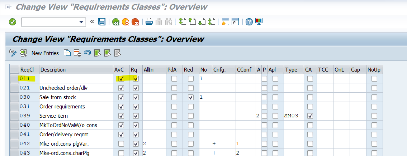Click the AllIn column header
Image resolution: width=407 pixels, height=156 pixels.
coord(154,69)
